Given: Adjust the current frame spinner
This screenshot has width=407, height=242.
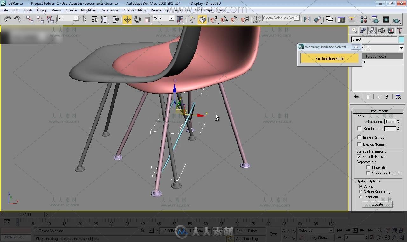Looking at the screenshot, I should [x=367, y=238].
